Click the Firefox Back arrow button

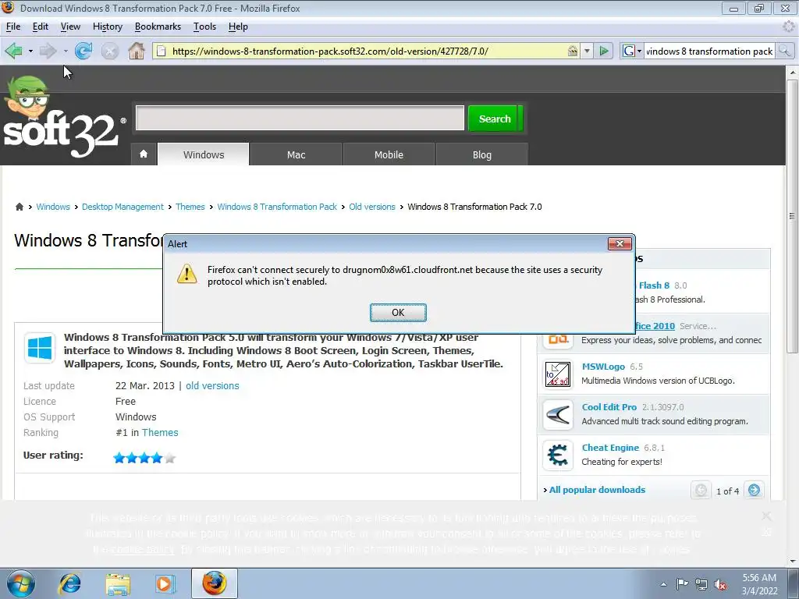(14, 51)
